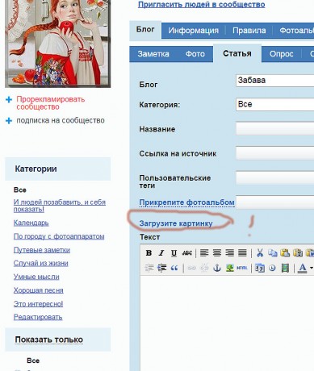The image size is (314, 371).
Task: Paste as plain text icon
Action: click(298, 253)
